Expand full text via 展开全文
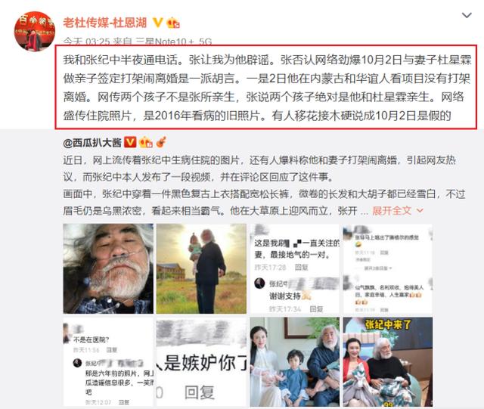This screenshot has width=484, height=409. click(x=392, y=211)
